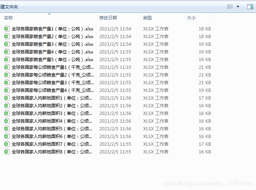Screen dimensions: 256x190
Task: Click the 新建文件夹 toolbar button
Action: click(x=9, y=7)
